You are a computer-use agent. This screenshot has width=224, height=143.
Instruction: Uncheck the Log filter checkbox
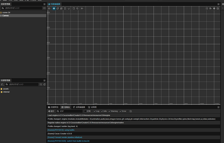point(94,111)
